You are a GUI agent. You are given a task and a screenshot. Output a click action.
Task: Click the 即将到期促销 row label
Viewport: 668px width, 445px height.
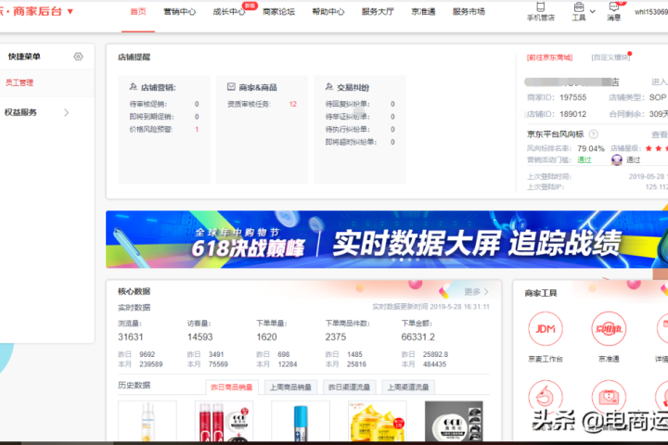(x=151, y=117)
